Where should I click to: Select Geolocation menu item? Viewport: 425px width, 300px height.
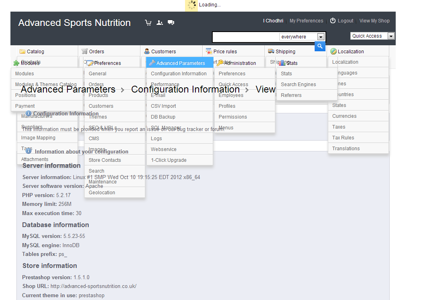[115, 193]
